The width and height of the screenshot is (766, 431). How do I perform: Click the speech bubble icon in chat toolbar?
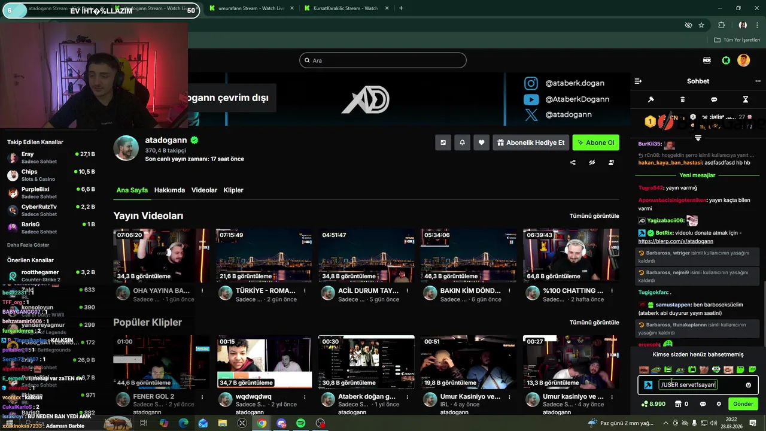pos(714,99)
